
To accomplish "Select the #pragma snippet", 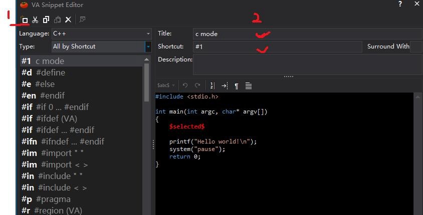I will point(82,199).
